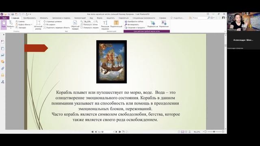Open the Share (Поделиться) tab
The width and height of the screenshot is (260, 146).
(x=123, y=18)
